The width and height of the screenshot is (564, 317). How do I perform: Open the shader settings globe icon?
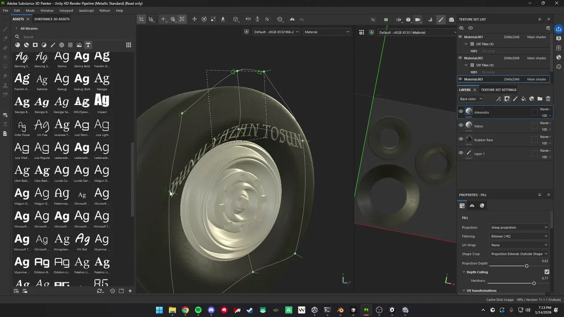pyautogui.click(x=559, y=57)
